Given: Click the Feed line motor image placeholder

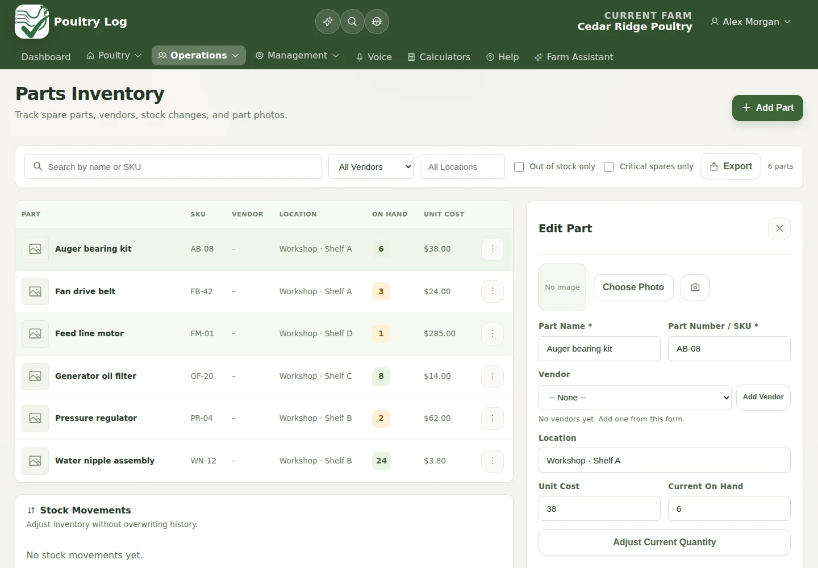Looking at the screenshot, I should [x=35, y=333].
